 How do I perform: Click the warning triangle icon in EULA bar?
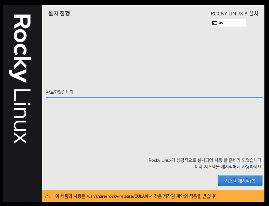click(47, 196)
